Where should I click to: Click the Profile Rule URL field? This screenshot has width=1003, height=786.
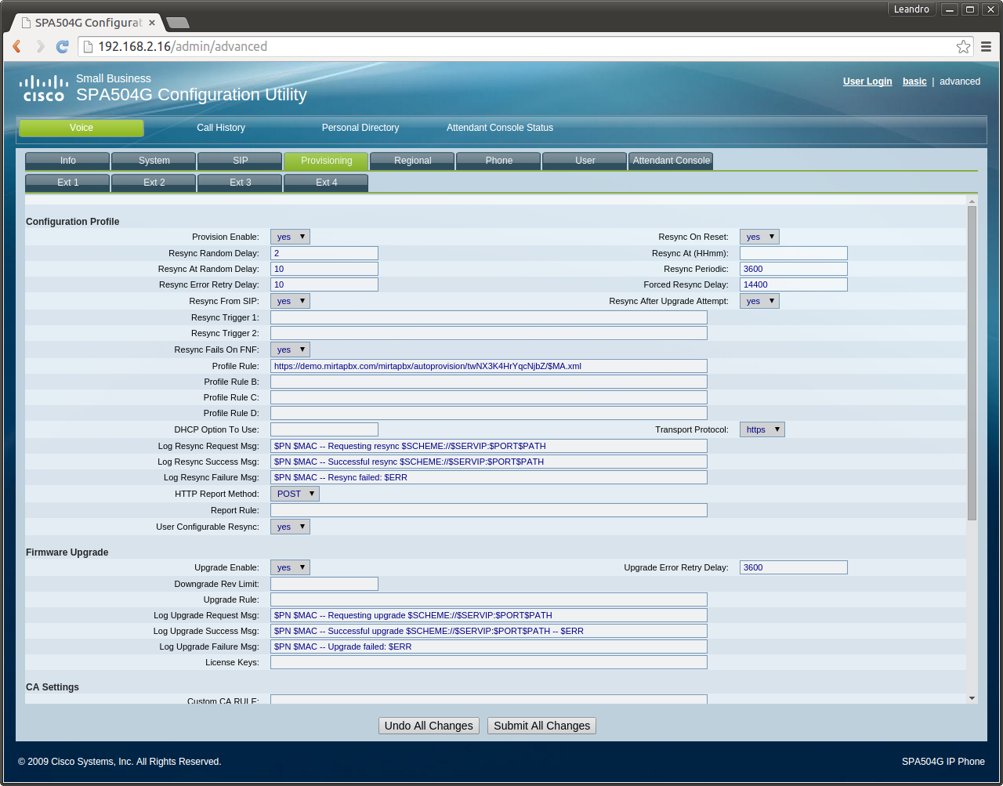pyautogui.click(x=489, y=366)
